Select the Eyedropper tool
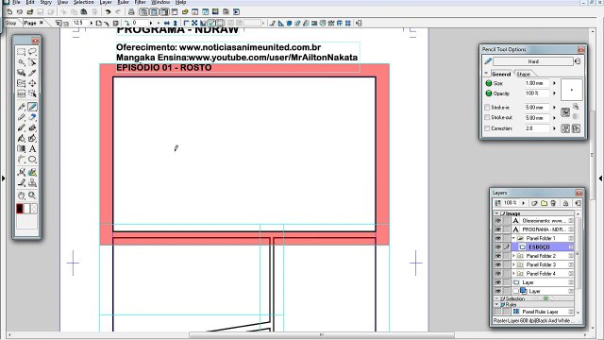 tap(32, 73)
